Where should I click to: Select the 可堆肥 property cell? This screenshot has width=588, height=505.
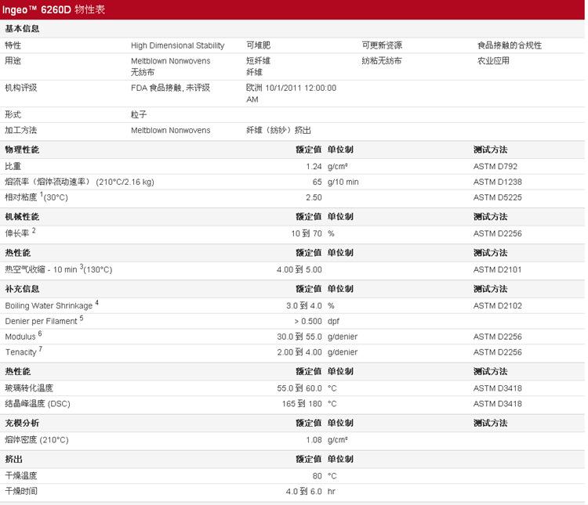[x=259, y=45]
